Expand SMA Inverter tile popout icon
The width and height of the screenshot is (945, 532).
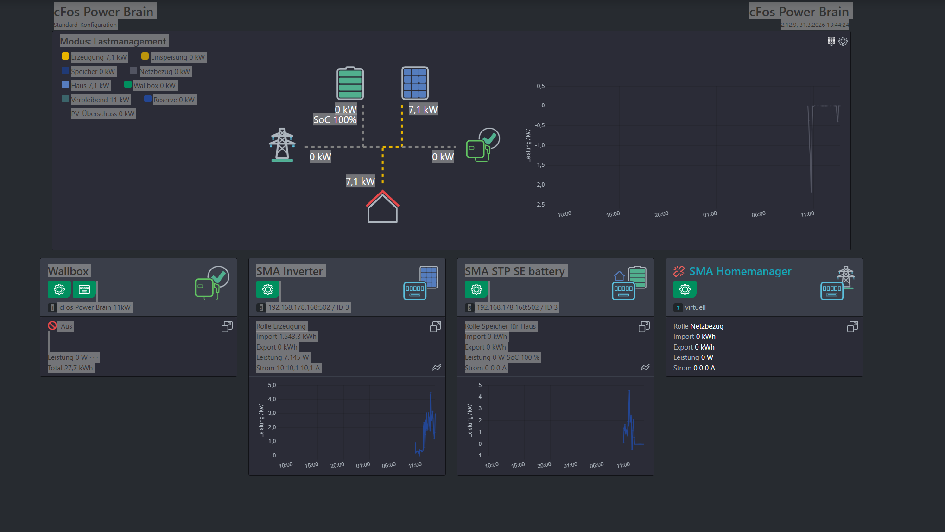(x=435, y=326)
